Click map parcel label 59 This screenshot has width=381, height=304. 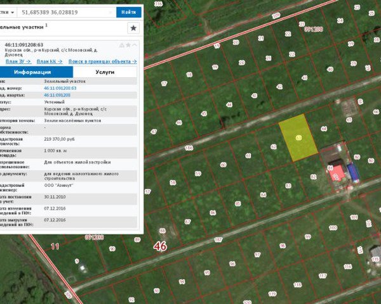click(198, 174)
